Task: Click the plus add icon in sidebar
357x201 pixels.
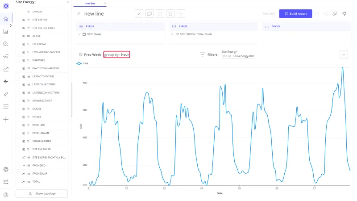Action: click(6, 119)
